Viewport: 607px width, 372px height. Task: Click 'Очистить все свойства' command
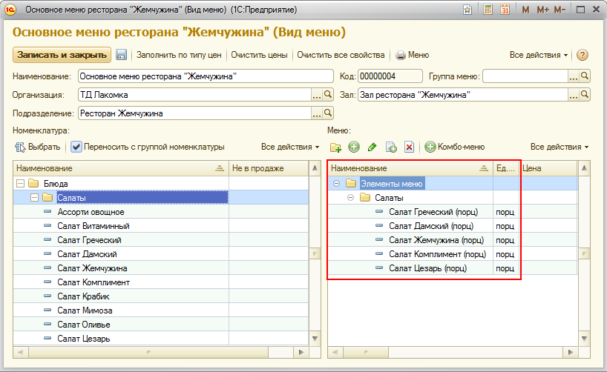tap(341, 55)
